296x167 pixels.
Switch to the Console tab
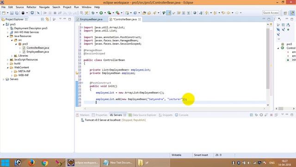pyautogui.click(x=182, y=115)
